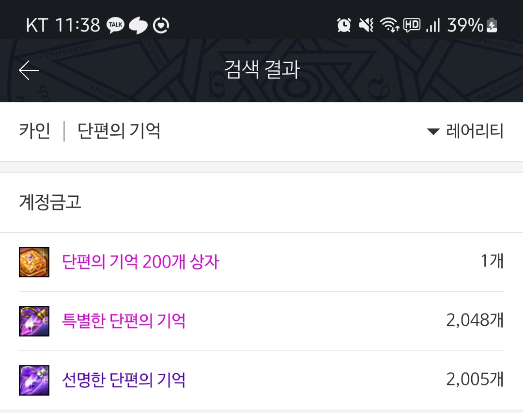Viewport: 523px width, 413px height.
Task: Select the 계정금고 section header
Action: [50, 202]
